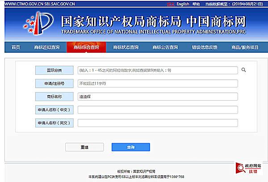Click the 商标名称 input field
Image resolution: width=268 pixels, height=182 pixels.
[158, 97]
